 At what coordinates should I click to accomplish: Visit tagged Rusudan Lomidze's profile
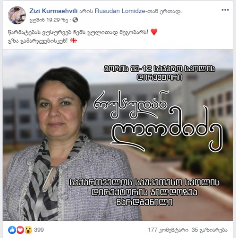[x=120, y=11]
